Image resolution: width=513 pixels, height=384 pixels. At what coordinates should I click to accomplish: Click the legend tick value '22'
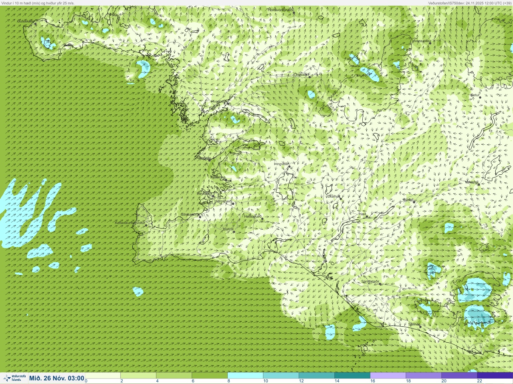[479, 381]
